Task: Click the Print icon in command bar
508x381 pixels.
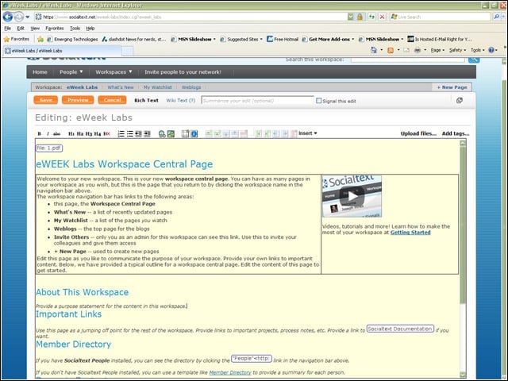Action: [x=418, y=50]
